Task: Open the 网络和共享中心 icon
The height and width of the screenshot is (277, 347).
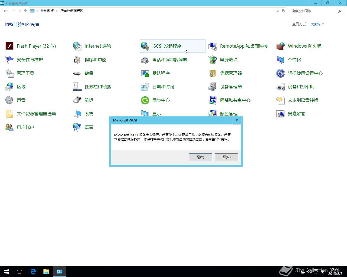Action: point(213,100)
